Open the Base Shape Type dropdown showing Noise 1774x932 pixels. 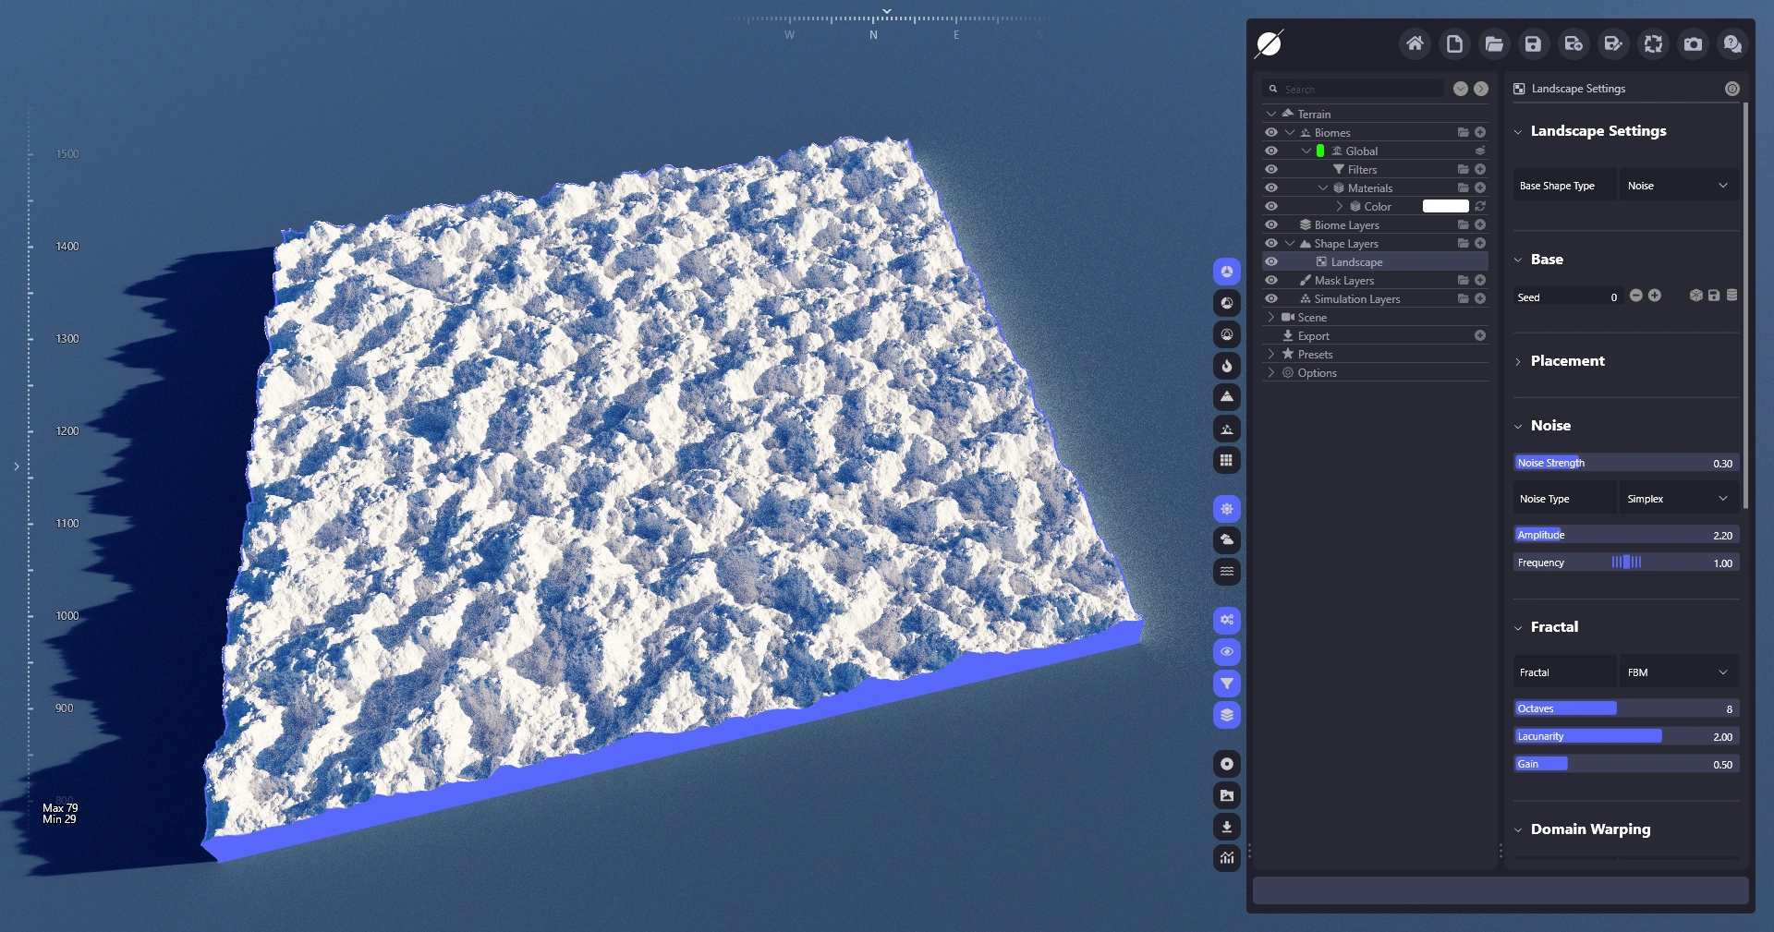1679,186
